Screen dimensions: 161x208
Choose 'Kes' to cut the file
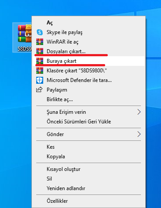point(89,147)
